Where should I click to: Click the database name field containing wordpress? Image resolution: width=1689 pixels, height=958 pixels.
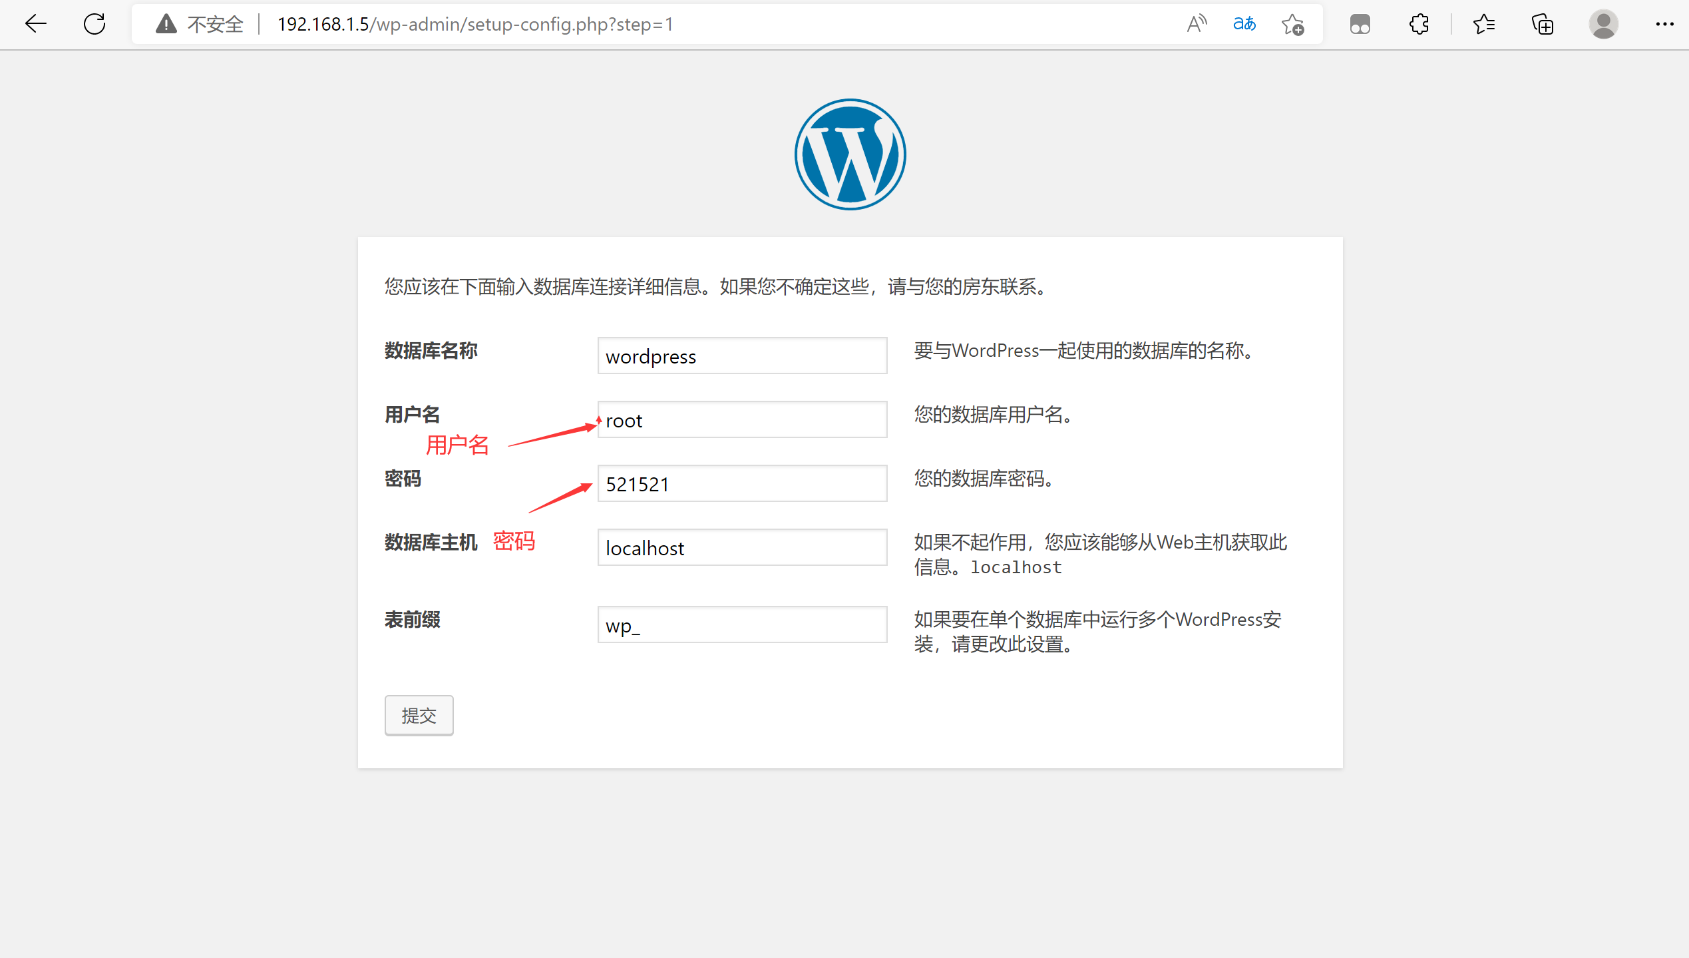[742, 356]
